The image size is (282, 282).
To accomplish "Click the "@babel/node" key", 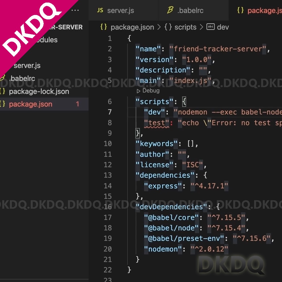I will pyautogui.click(x=171, y=228).
